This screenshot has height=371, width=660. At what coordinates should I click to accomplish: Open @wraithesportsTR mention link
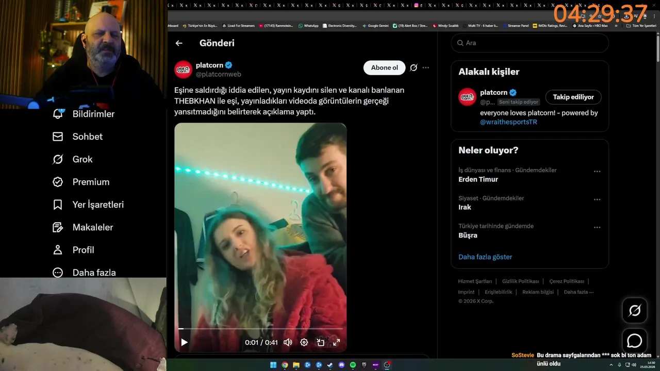tap(508, 122)
